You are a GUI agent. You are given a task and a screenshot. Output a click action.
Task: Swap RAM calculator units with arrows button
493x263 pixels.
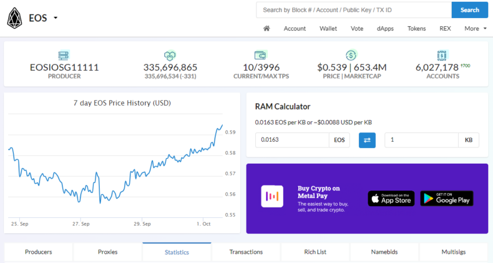(x=367, y=140)
